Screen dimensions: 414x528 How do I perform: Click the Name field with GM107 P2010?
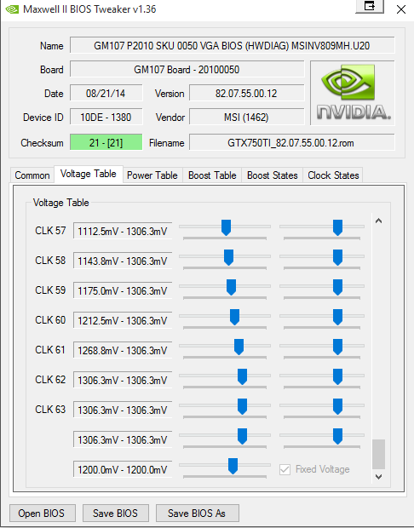232,45
